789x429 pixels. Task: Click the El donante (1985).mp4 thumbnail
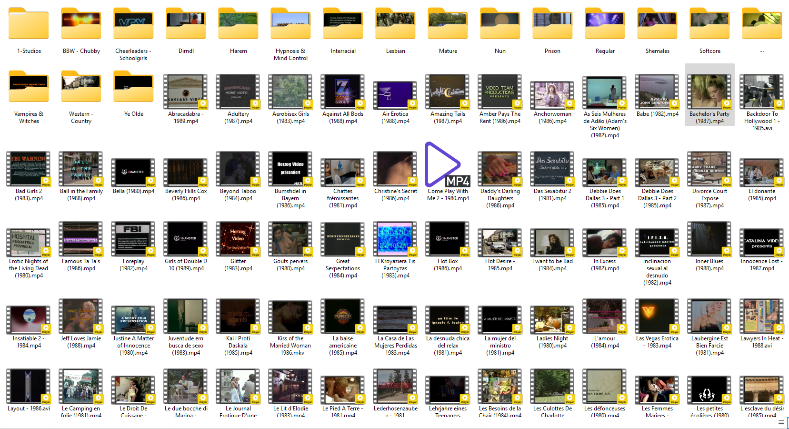pyautogui.click(x=762, y=172)
